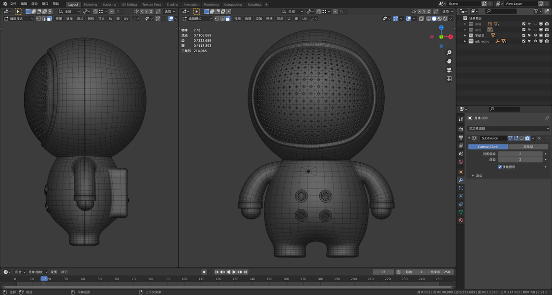Open the outliner filter dropdown

coord(537,11)
